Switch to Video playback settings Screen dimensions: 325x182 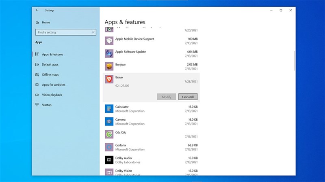52,95
